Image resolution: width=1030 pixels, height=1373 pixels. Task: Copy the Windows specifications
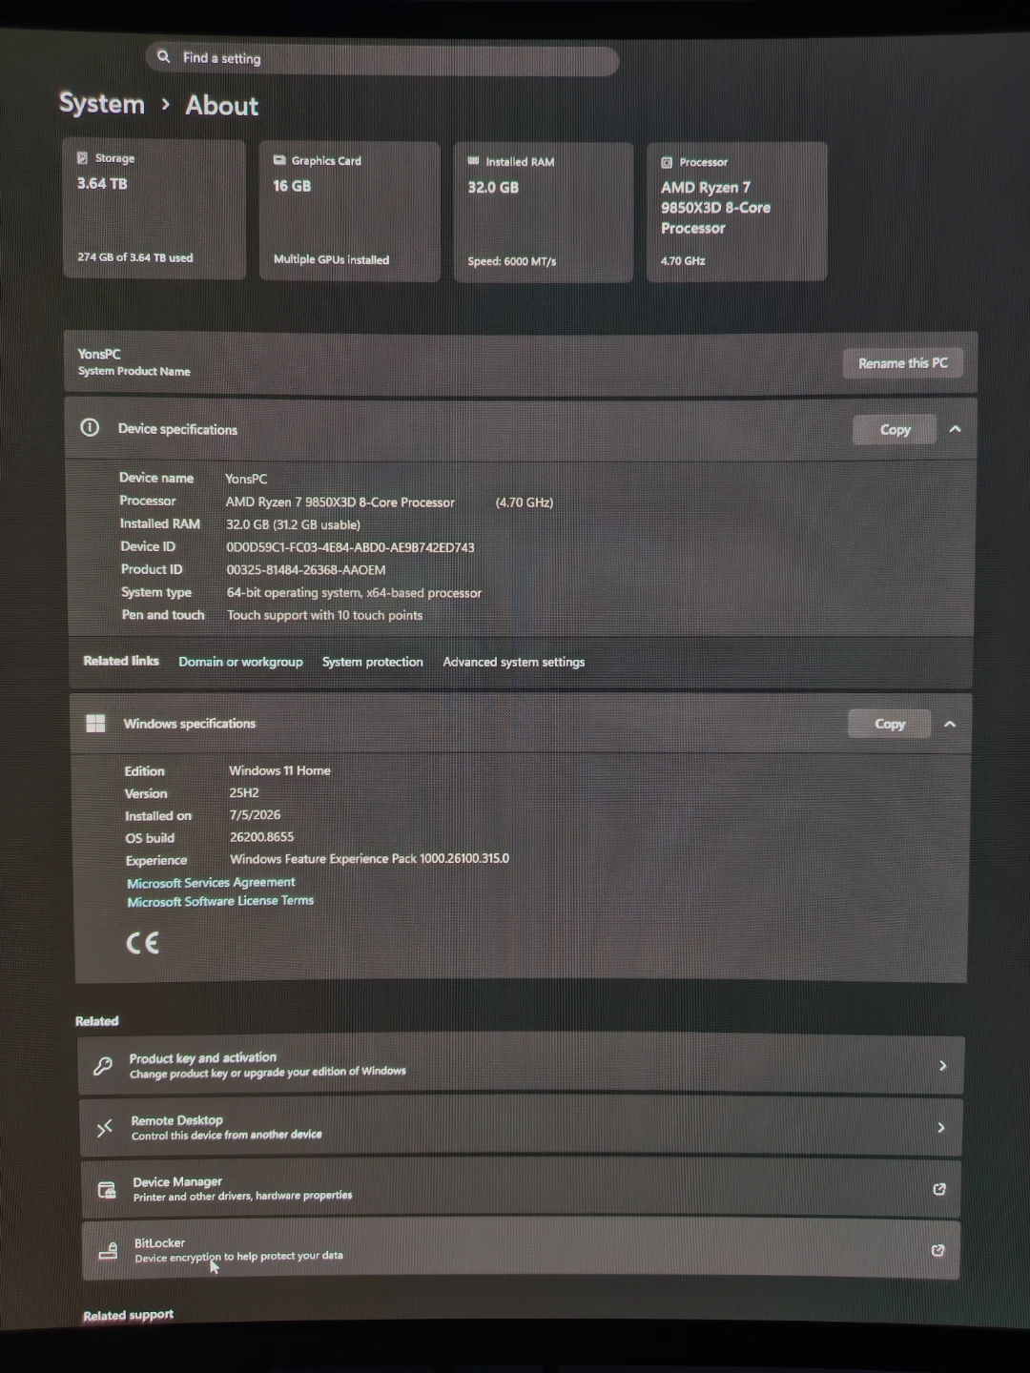coord(890,724)
